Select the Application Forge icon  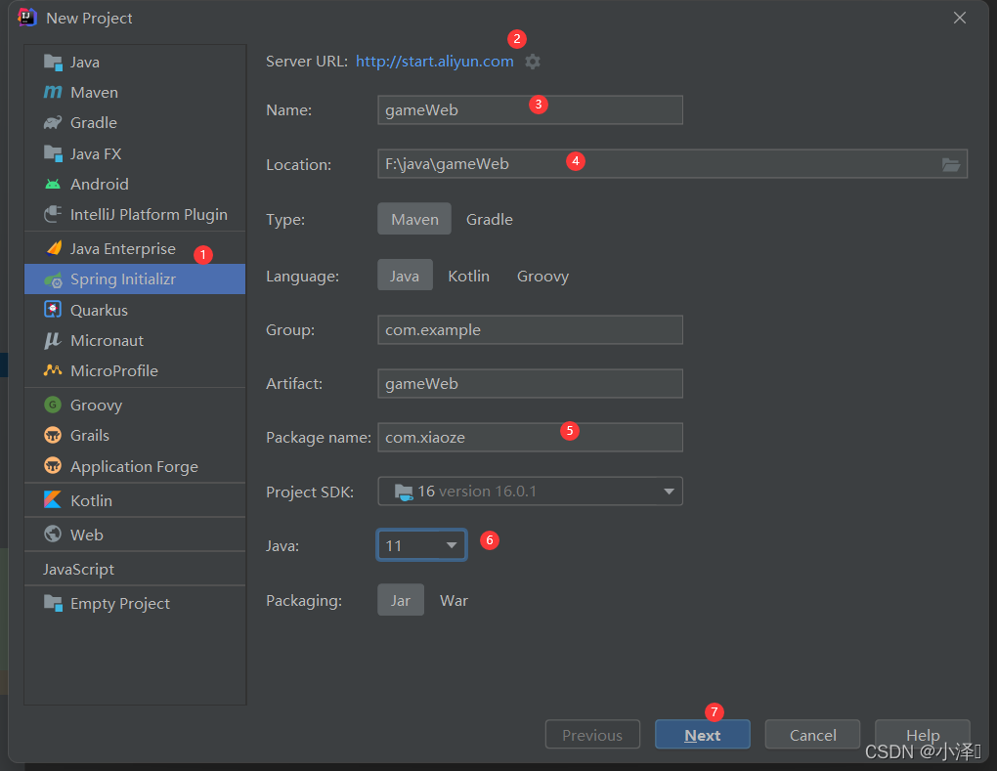click(53, 466)
